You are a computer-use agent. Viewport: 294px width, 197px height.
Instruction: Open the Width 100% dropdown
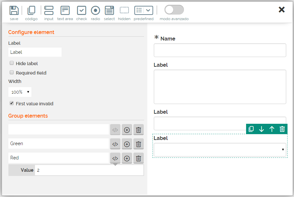point(20,92)
